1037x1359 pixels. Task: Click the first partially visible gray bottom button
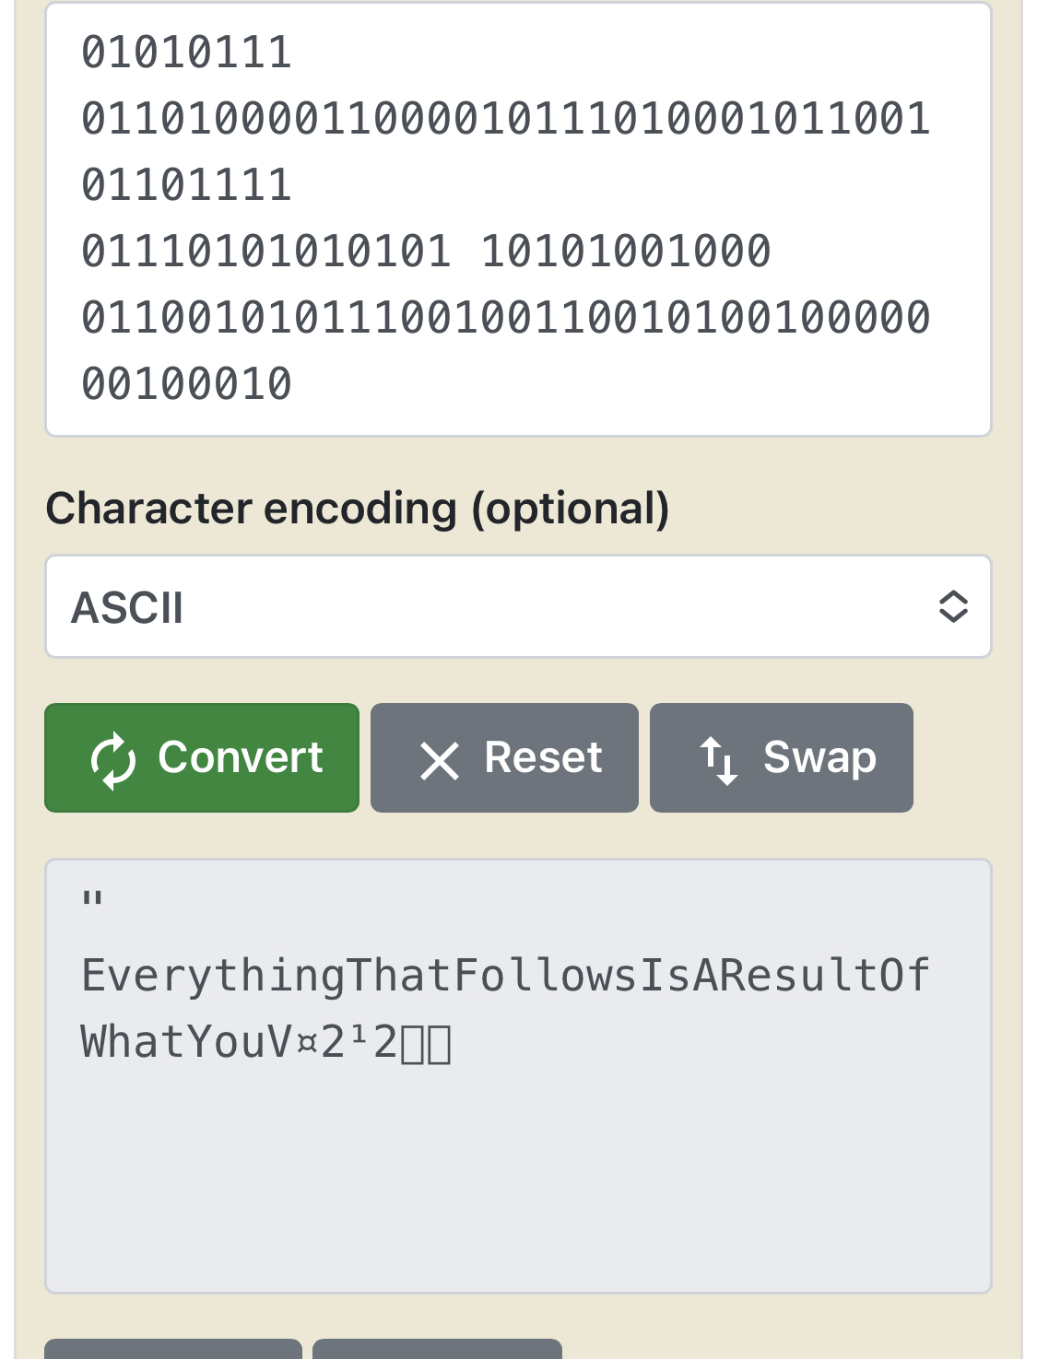click(x=173, y=1349)
